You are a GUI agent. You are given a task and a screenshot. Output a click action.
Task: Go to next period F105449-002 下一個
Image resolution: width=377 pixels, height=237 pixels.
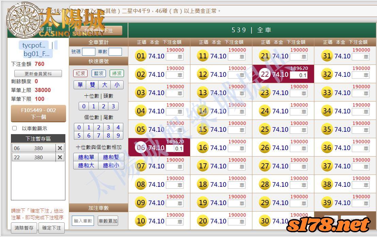click(x=38, y=113)
